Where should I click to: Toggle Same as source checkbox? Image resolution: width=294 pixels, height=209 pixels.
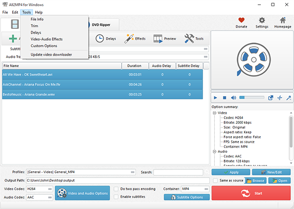pyautogui.click(x=215, y=181)
